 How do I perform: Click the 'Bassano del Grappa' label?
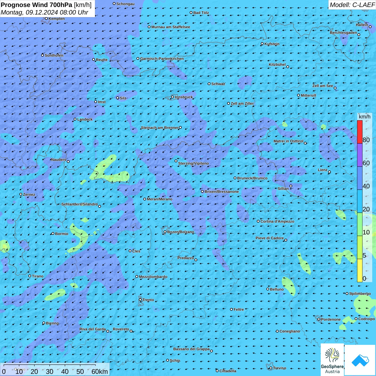pos(191,349)
